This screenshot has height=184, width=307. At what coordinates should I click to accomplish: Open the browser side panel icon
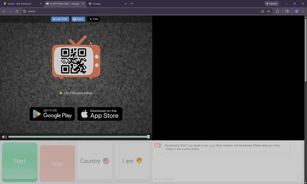[287, 11]
